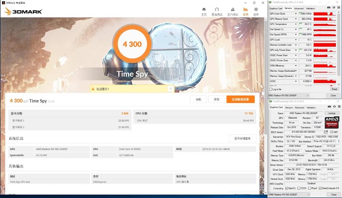Click the Save (保存) button
The width and height of the screenshot is (342, 198).
[217, 99]
